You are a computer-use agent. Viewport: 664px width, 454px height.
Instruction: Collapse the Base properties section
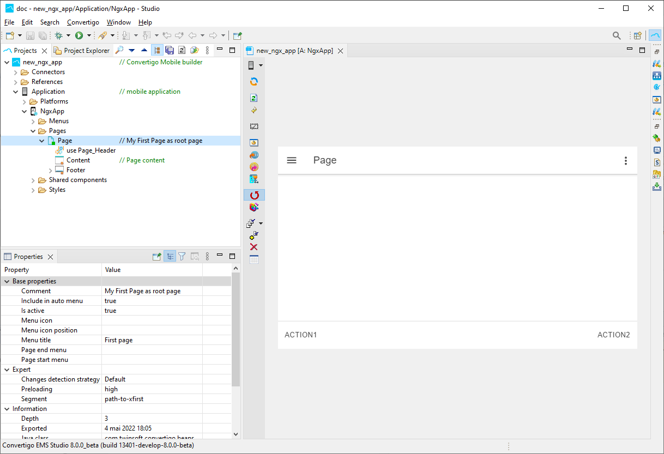pyautogui.click(x=7, y=281)
